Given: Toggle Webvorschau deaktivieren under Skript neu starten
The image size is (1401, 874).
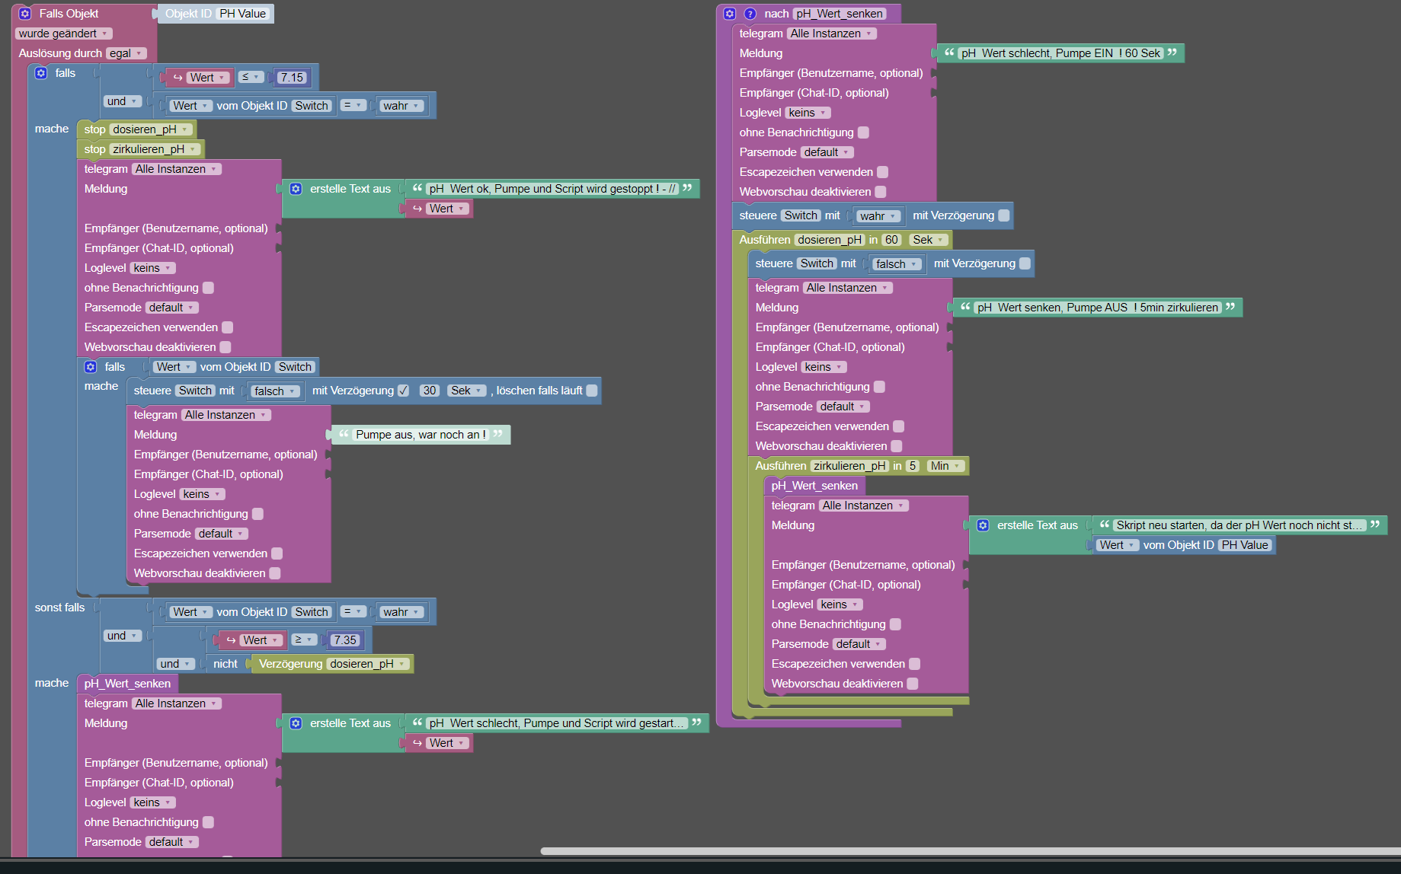Looking at the screenshot, I should (x=913, y=684).
